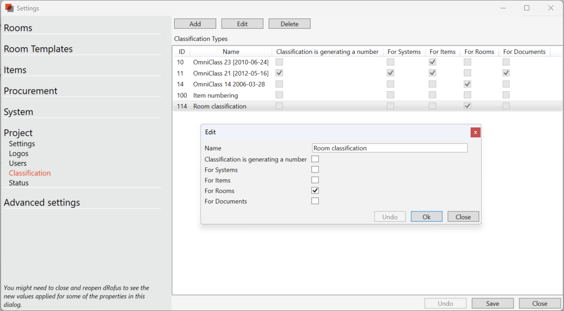Close the Edit dialog with red X
This screenshot has width=564, height=311.
click(475, 132)
